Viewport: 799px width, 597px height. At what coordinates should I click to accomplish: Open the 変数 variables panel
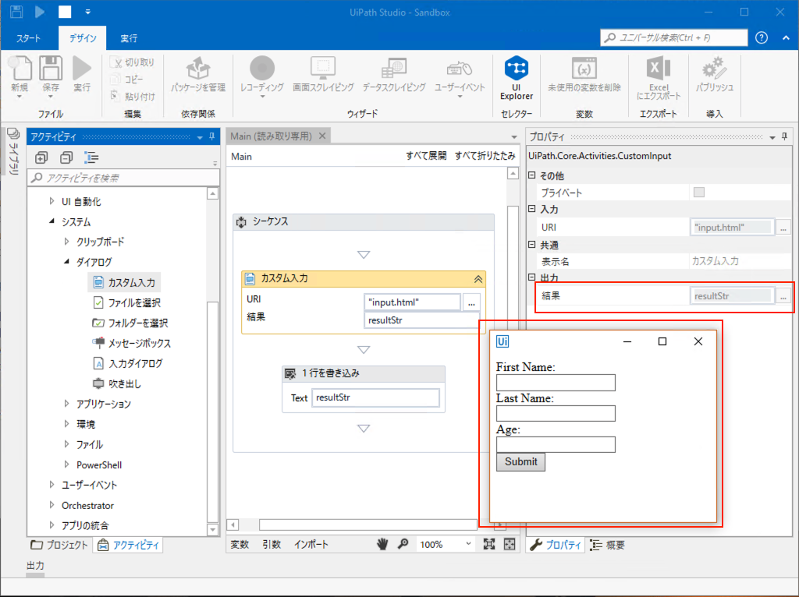[240, 545]
